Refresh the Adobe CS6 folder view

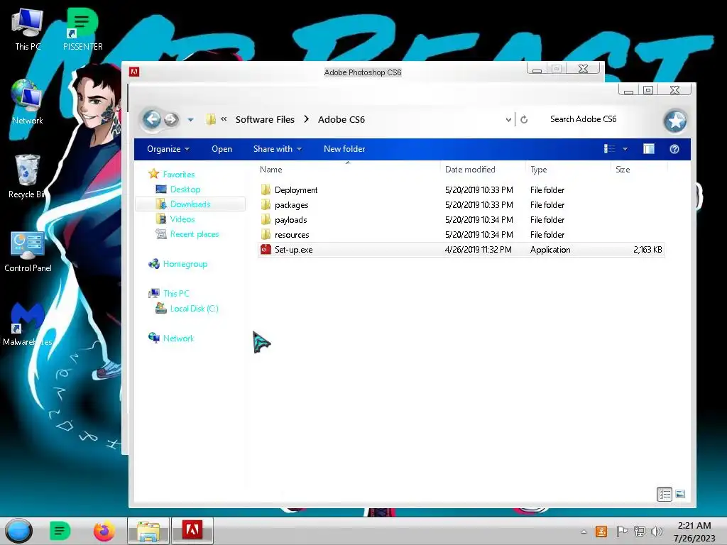tap(524, 119)
